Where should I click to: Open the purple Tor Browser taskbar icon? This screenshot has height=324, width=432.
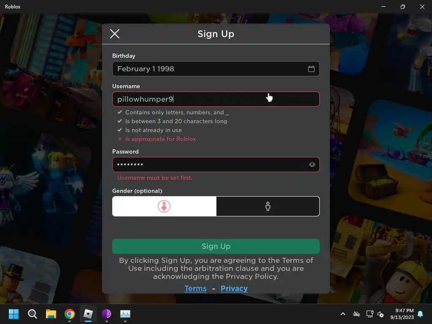pos(107,314)
